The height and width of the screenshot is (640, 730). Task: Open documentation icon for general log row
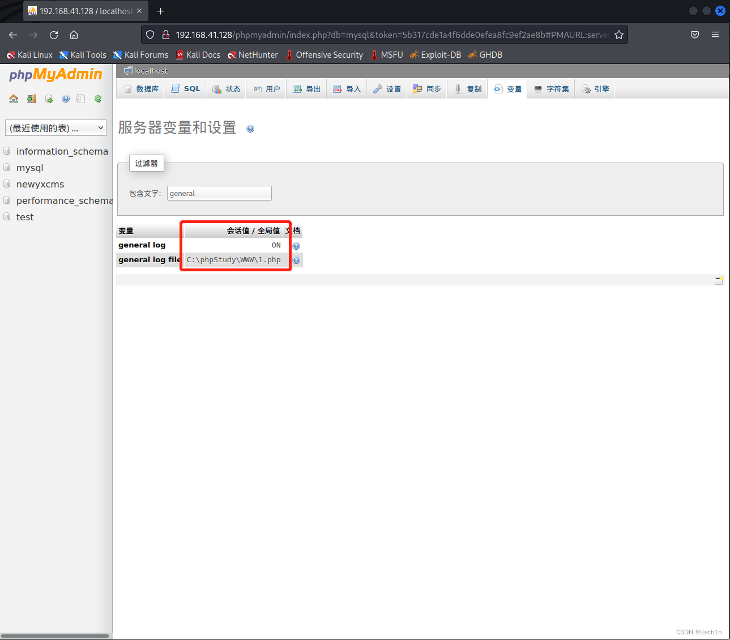296,246
